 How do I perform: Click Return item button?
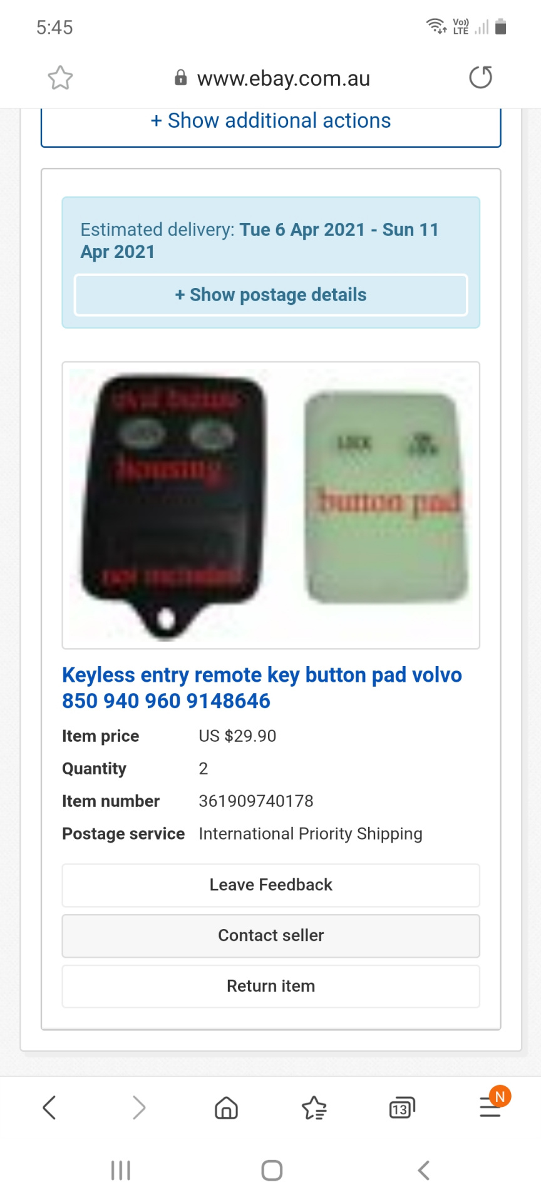(x=271, y=986)
